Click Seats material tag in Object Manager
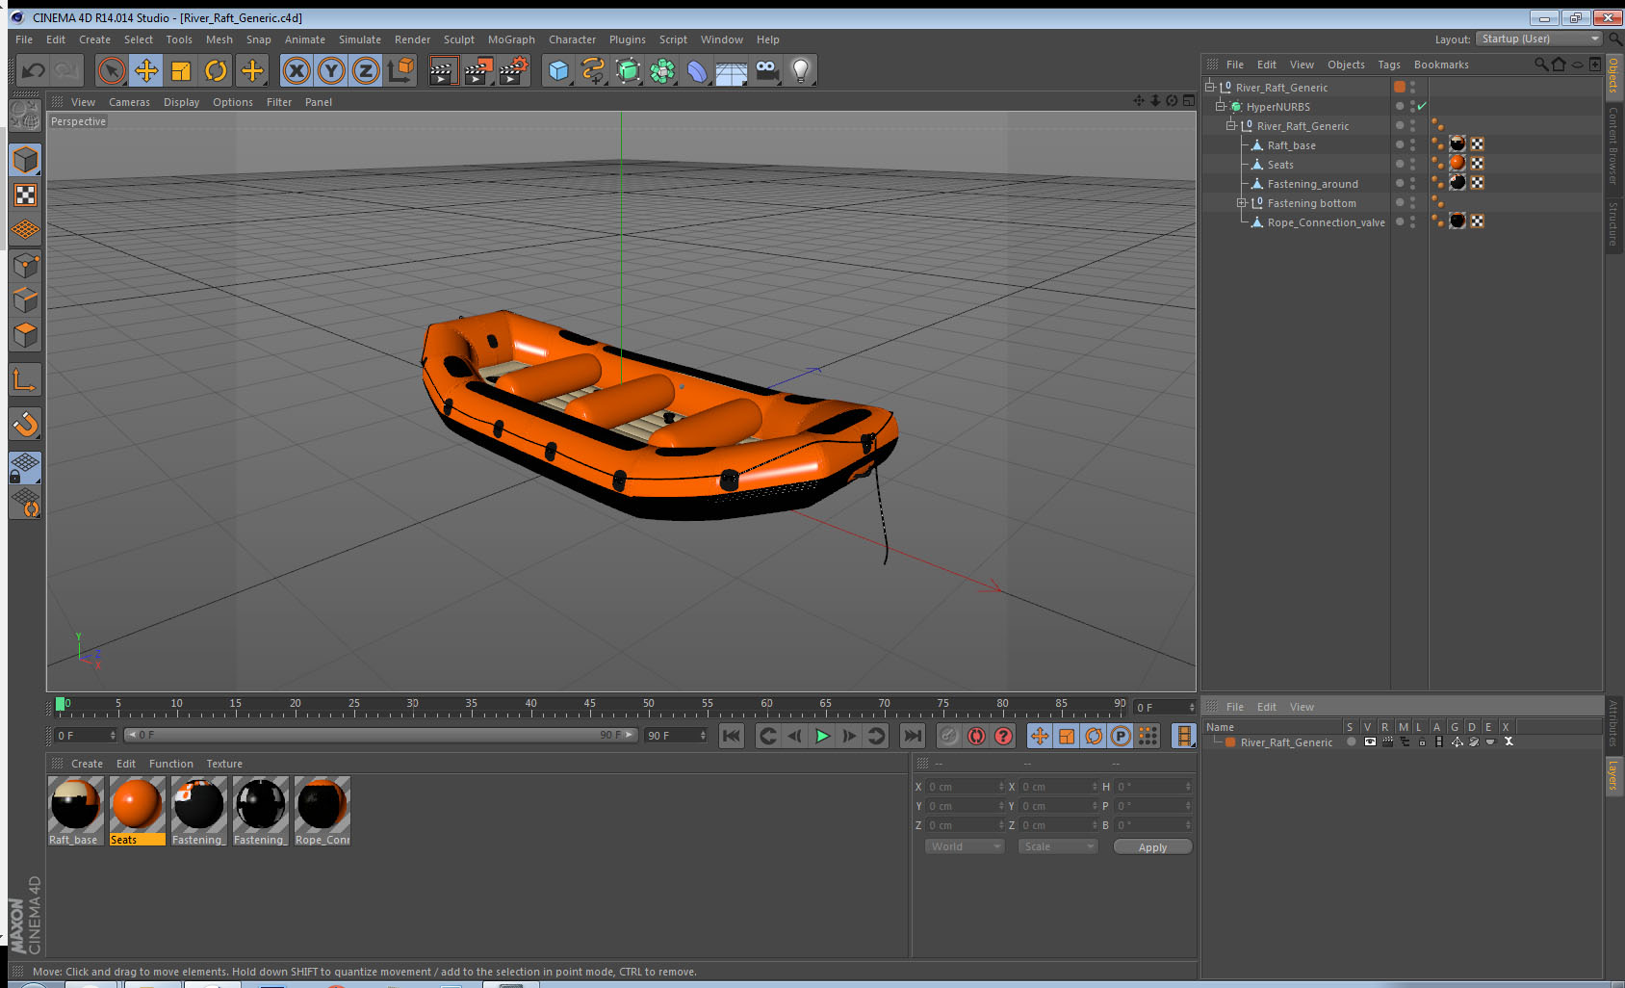This screenshot has width=1625, height=988. (x=1457, y=163)
